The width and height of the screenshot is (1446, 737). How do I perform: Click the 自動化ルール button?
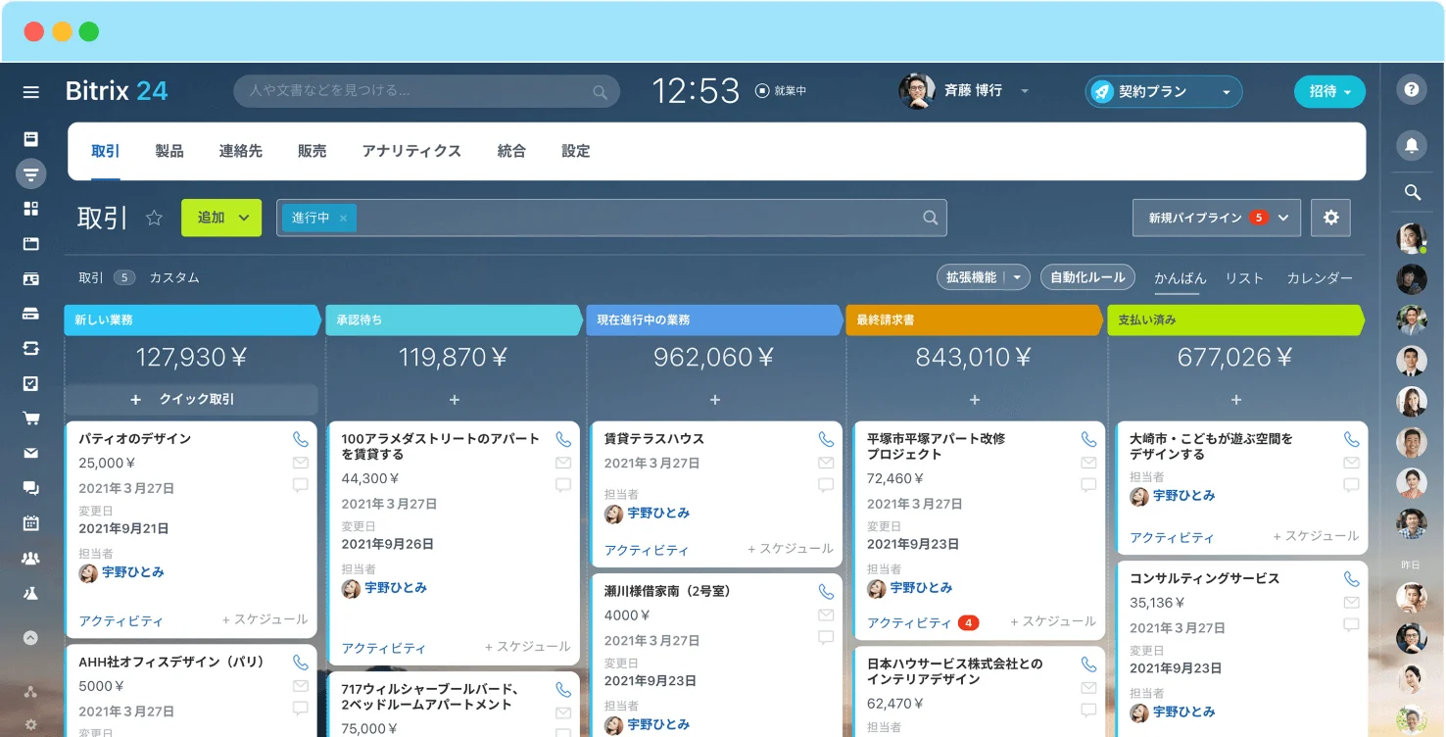pos(1087,277)
